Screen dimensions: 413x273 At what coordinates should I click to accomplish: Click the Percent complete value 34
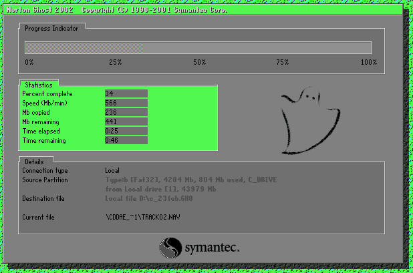click(x=126, y=93)
